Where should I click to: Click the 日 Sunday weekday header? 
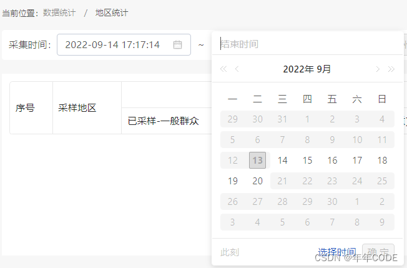click(x=382, y=99)
